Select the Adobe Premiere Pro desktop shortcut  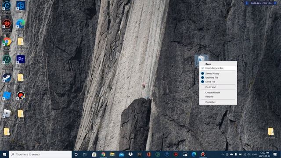point(21,59)
